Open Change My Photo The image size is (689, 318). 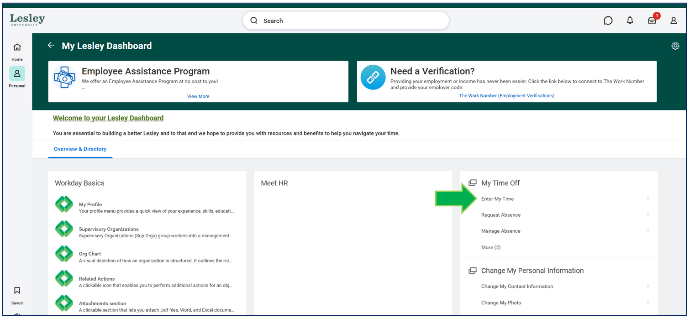click(501, 302)
